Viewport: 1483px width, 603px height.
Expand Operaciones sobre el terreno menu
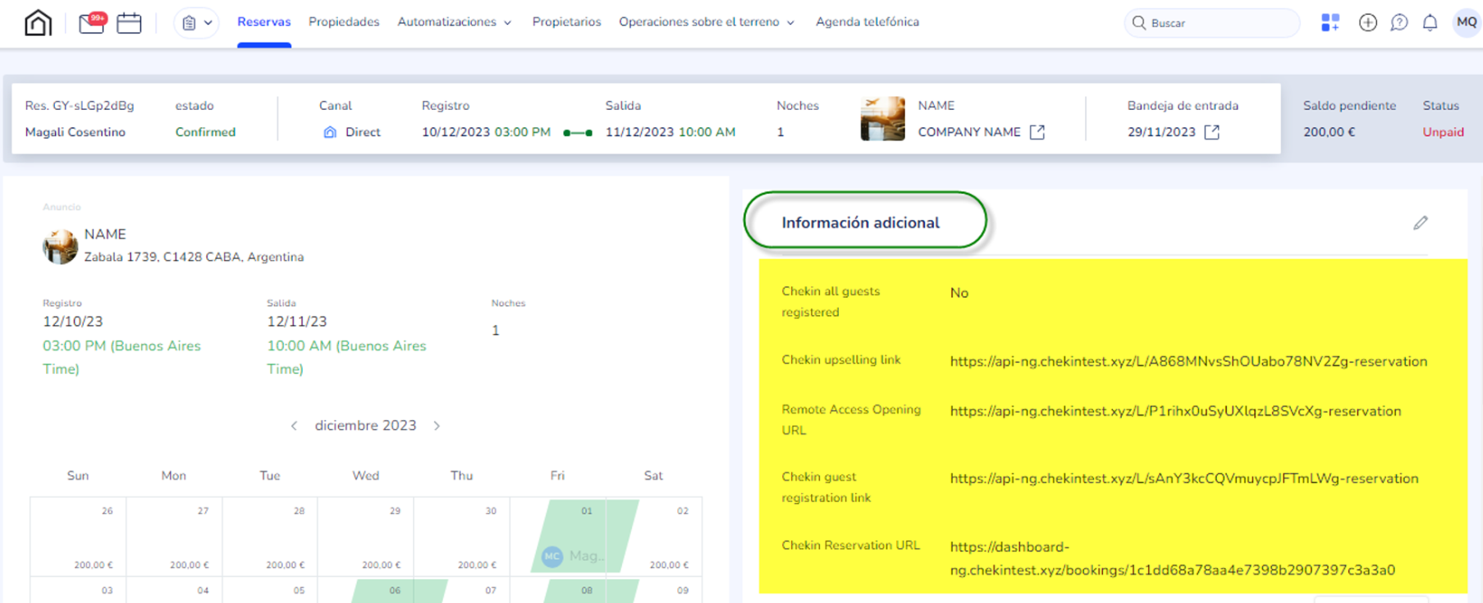pos(706,22)
